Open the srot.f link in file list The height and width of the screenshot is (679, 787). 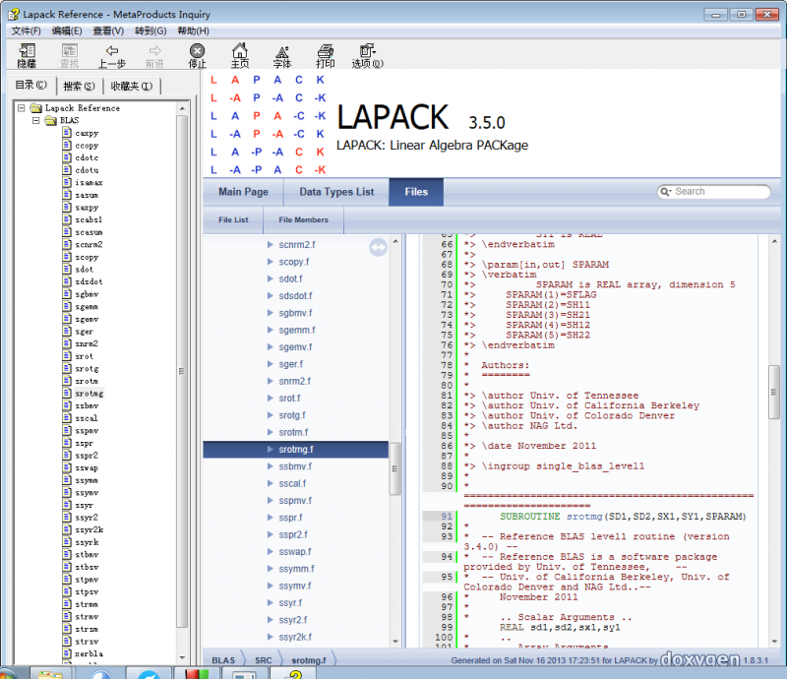(x=288, y=399)
